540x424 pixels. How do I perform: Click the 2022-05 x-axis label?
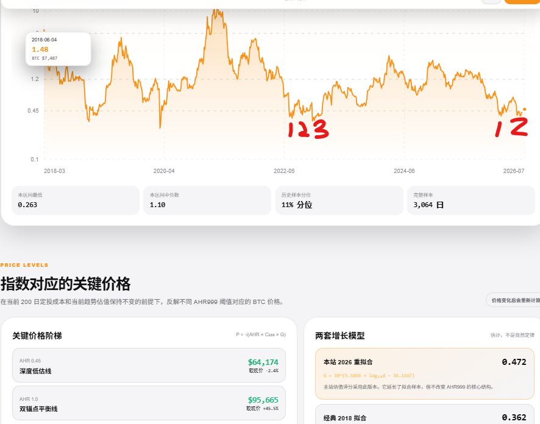284,171
